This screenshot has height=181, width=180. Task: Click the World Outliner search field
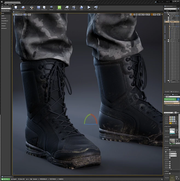click(x=170, y=9)
